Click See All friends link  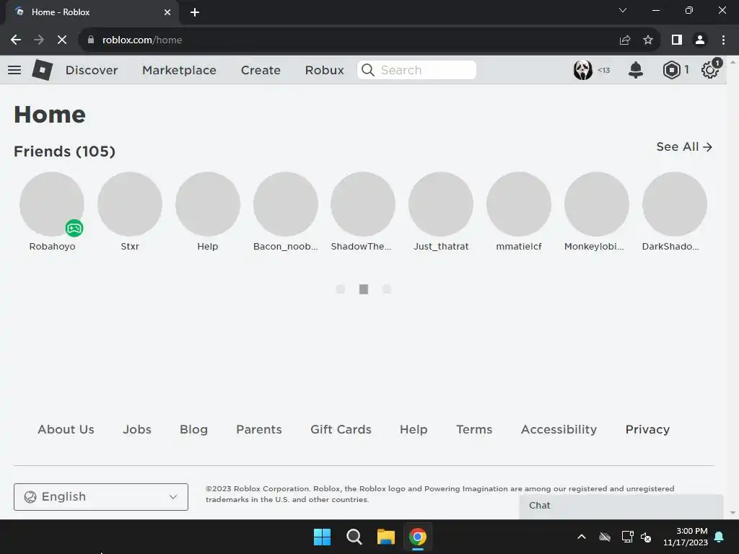[684, 147]
